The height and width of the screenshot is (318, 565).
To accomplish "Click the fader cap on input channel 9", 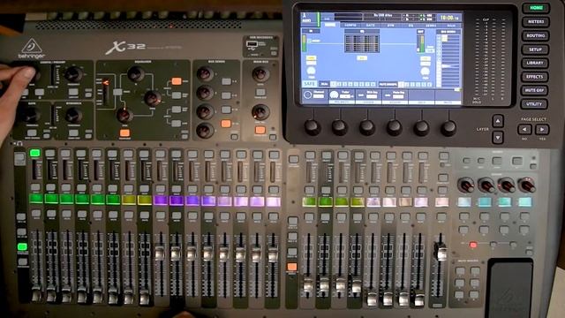I will click(x=160, y=254).
